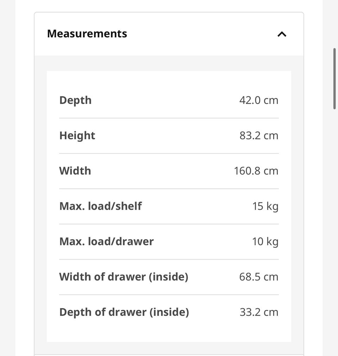Click the Max. load/drawer label

tap(106, 241)
